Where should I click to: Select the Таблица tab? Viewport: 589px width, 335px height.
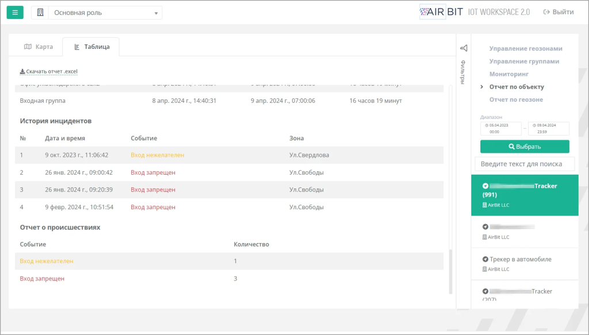(x=91, y=47)
